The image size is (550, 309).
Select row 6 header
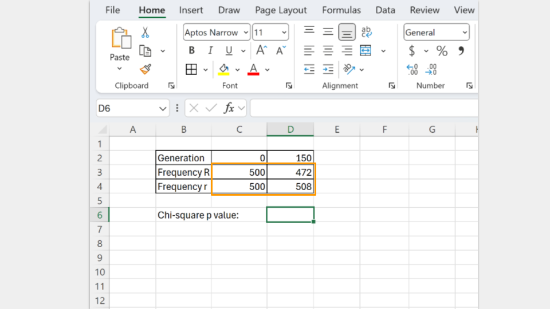(x=100, y=215)
